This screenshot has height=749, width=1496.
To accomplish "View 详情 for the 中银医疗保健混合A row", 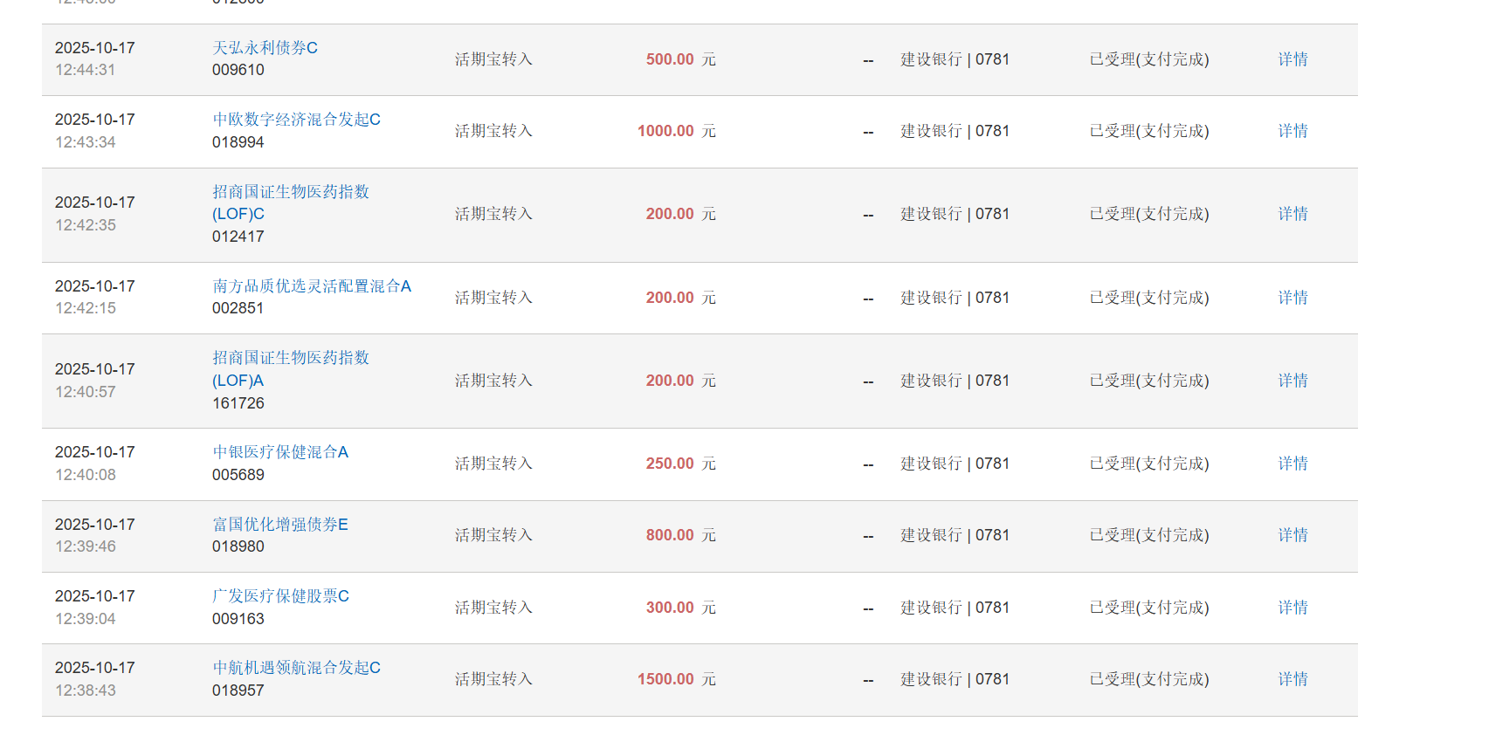I will 1293,464.
